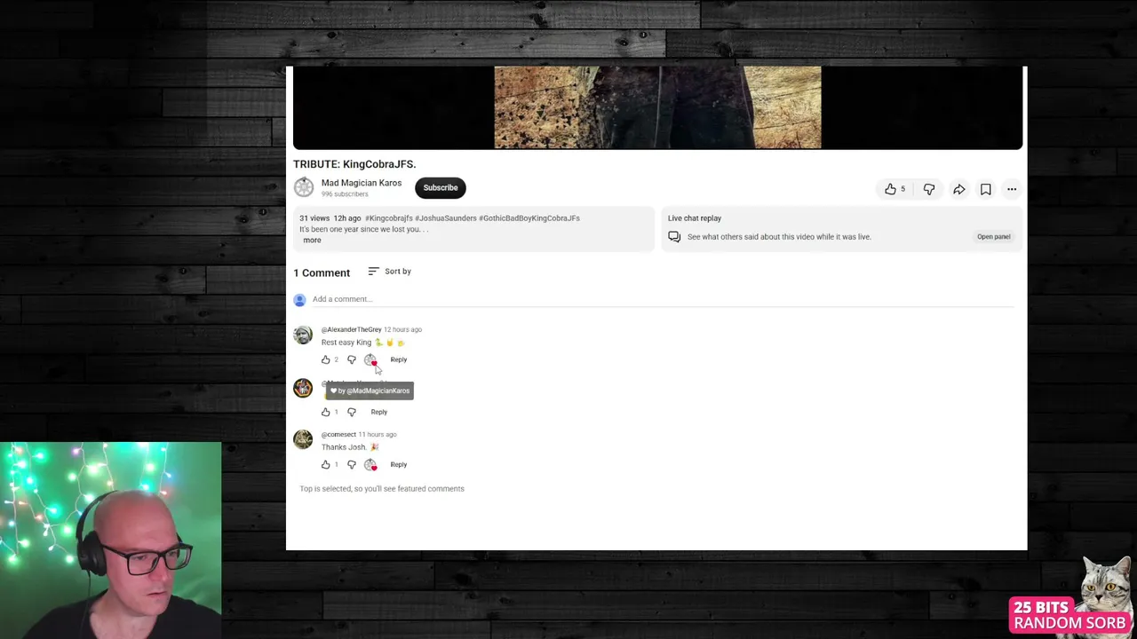Click your profile avatar beside Add a comment

[299, 300]
